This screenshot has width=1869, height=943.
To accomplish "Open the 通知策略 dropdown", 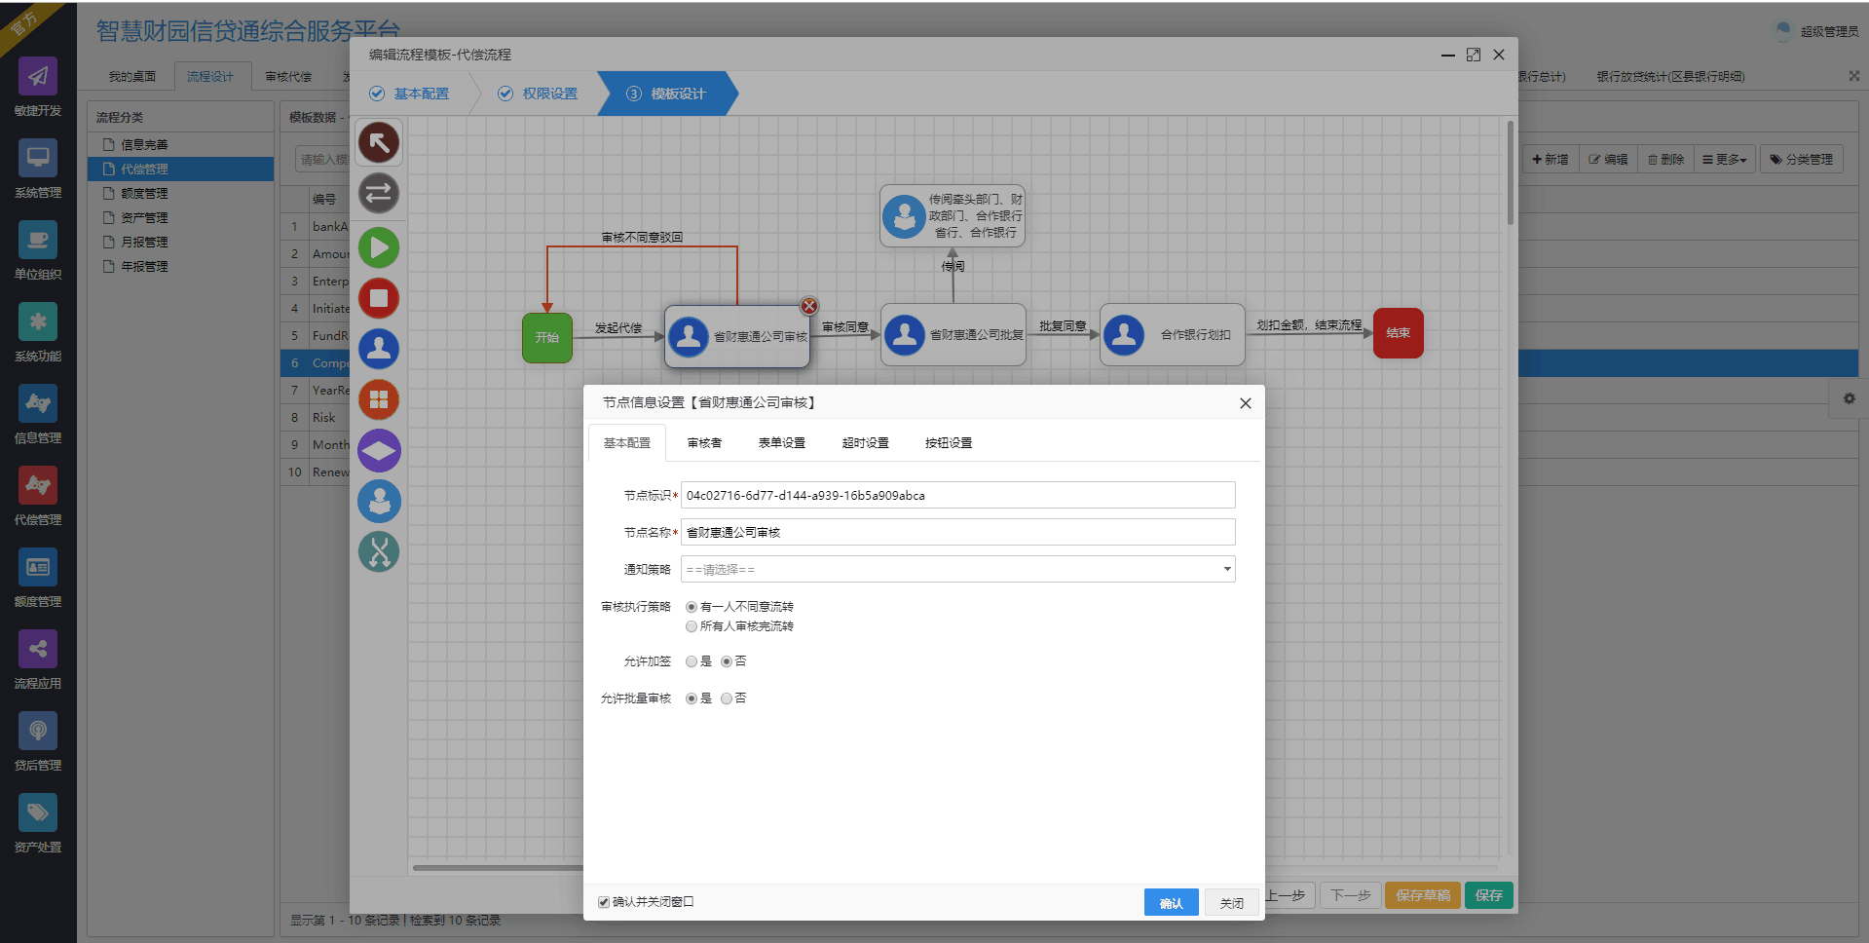I will [x=957, y=569].
